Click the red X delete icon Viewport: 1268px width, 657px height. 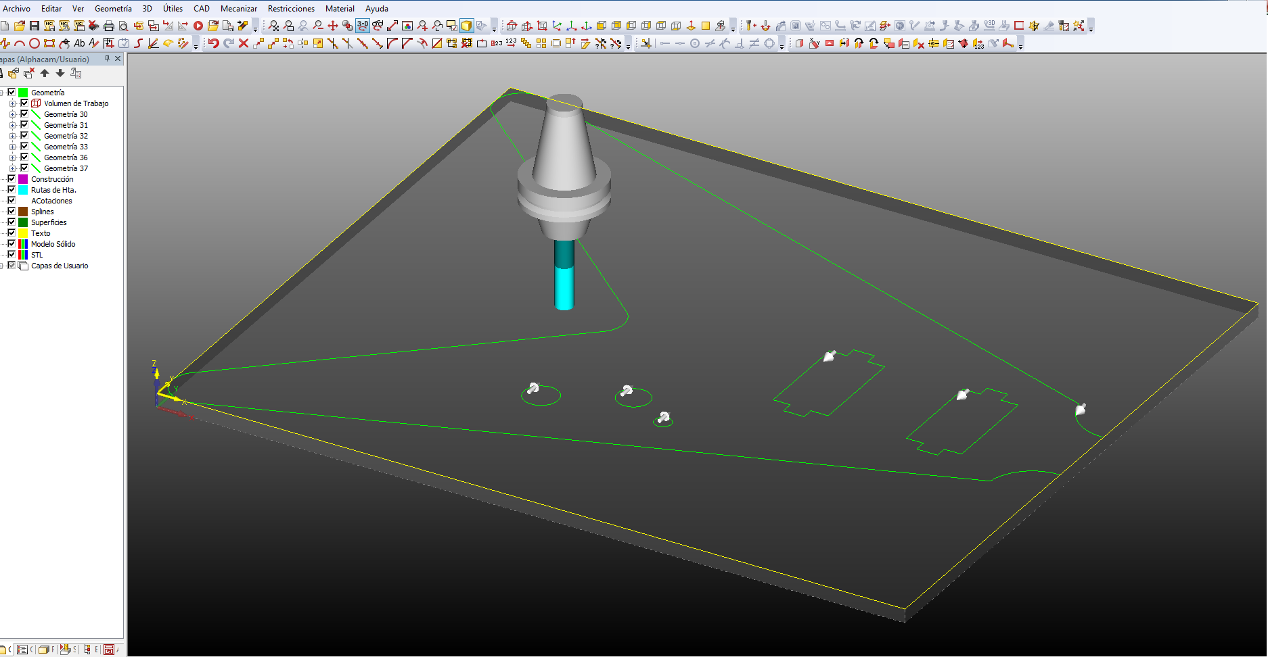click(244, 43)
